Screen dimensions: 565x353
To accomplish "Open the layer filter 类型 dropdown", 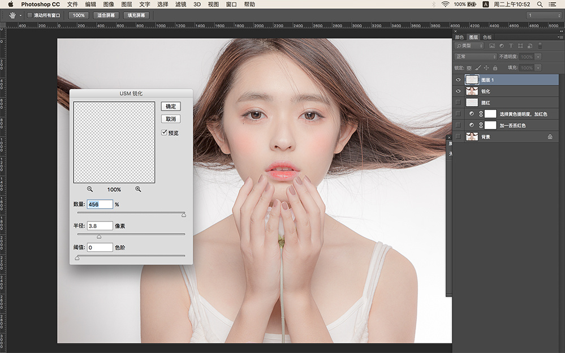I will [469, 46].
